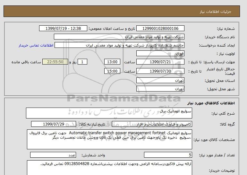Click the unit of measure field عدد
The image size is (247, 175).
coord(53,155)
